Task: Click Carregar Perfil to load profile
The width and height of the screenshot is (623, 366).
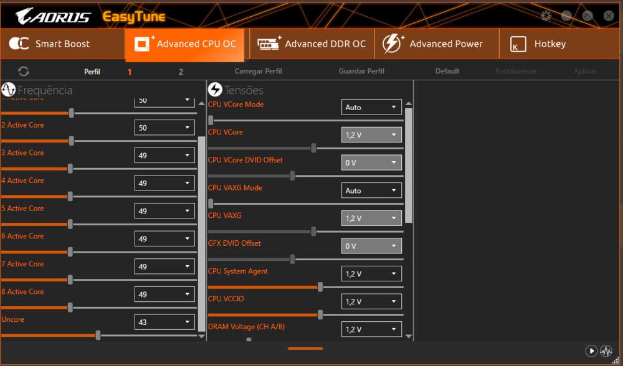Action: (x=258, y=72)
